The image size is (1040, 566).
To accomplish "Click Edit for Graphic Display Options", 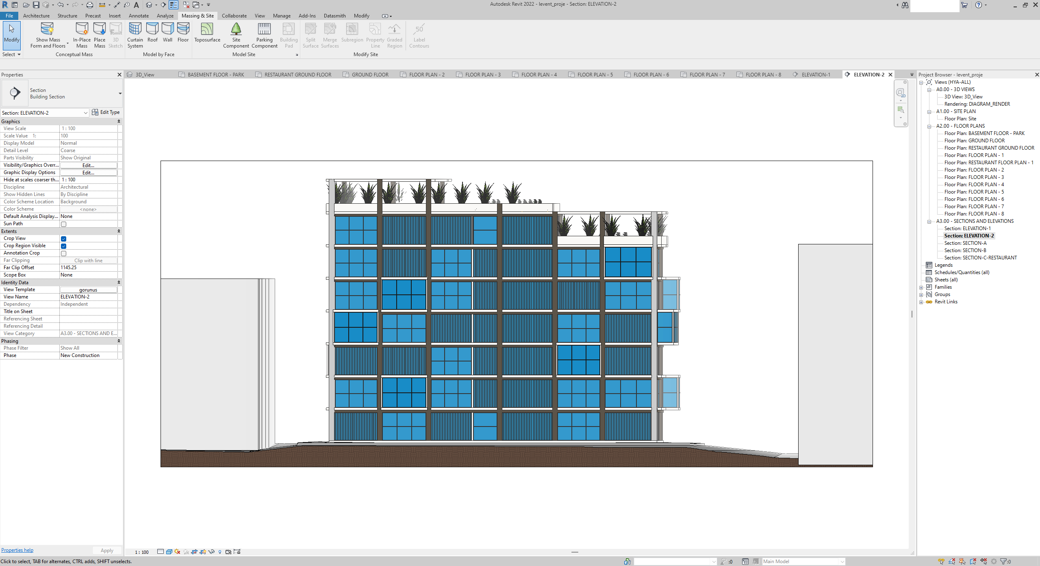I will (x=88, y=173).
